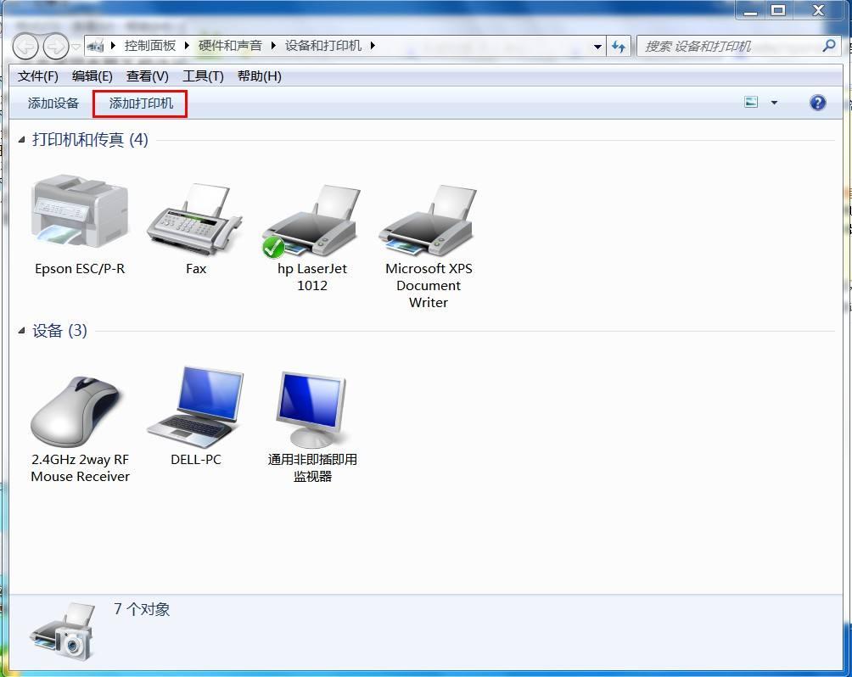Screen dimensions: 852x677
Task: Click the change view icon in toolbar
Action: coord(751,102)
